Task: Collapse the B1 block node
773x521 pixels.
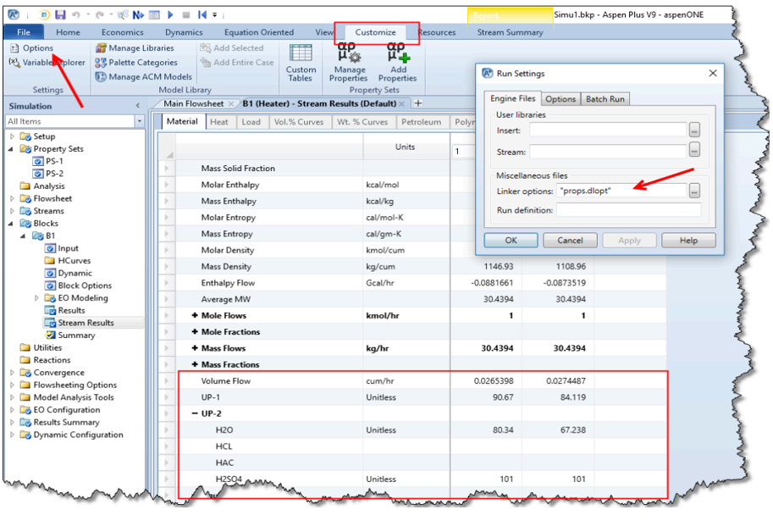Action: pyautogui.click(x=23, y=236)
